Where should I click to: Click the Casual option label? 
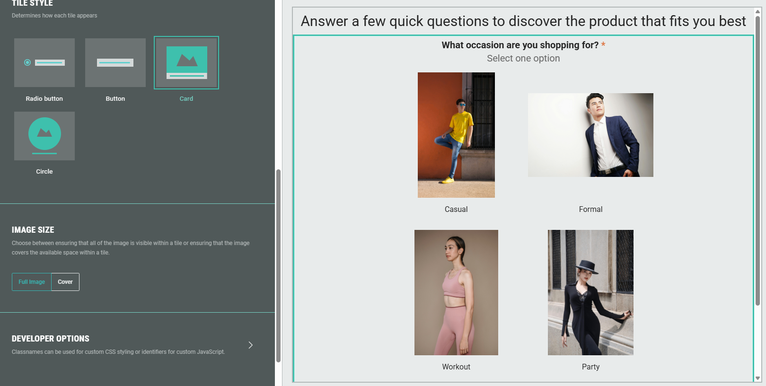(x=456, y=209)
